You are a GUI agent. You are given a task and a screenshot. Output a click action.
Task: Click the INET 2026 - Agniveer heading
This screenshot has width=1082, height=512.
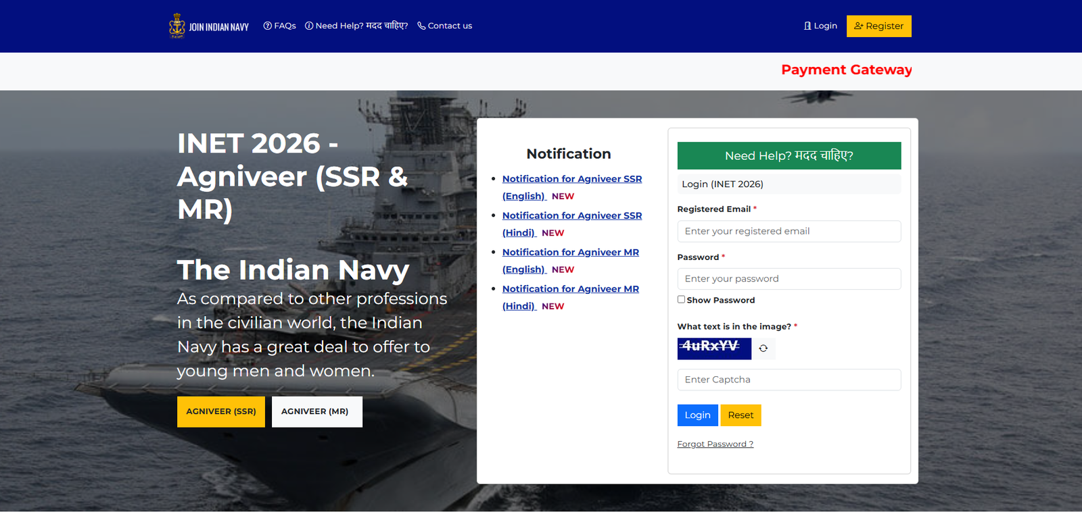click(293, 176)
